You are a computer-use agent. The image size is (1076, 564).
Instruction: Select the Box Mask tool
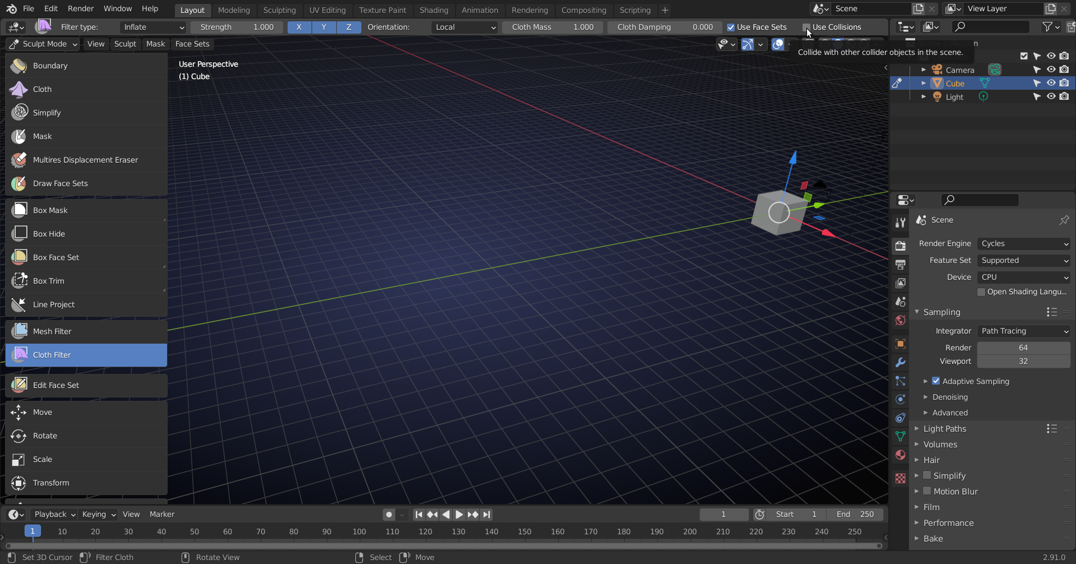(x=50, y=210)
